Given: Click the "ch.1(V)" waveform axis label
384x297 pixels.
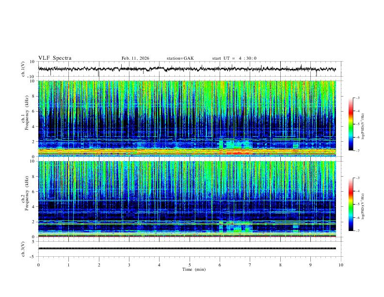Looking at the screenshot, I should pyautogui.click(x=23, y=69).
